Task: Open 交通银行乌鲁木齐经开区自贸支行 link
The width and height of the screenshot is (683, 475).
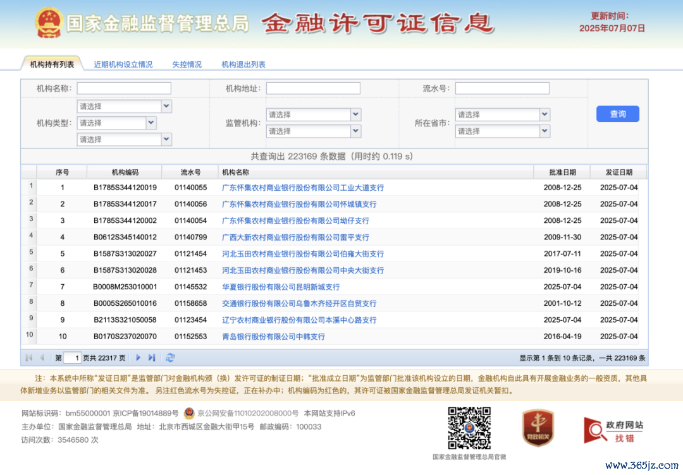Action: pos(299,303)
